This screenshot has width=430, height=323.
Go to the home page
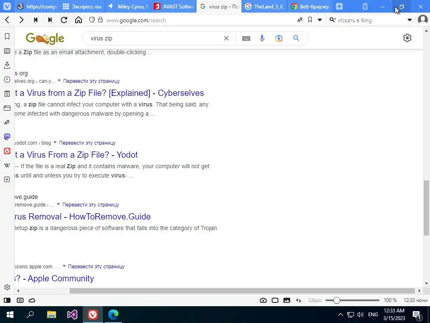click(x=79, y=20)
